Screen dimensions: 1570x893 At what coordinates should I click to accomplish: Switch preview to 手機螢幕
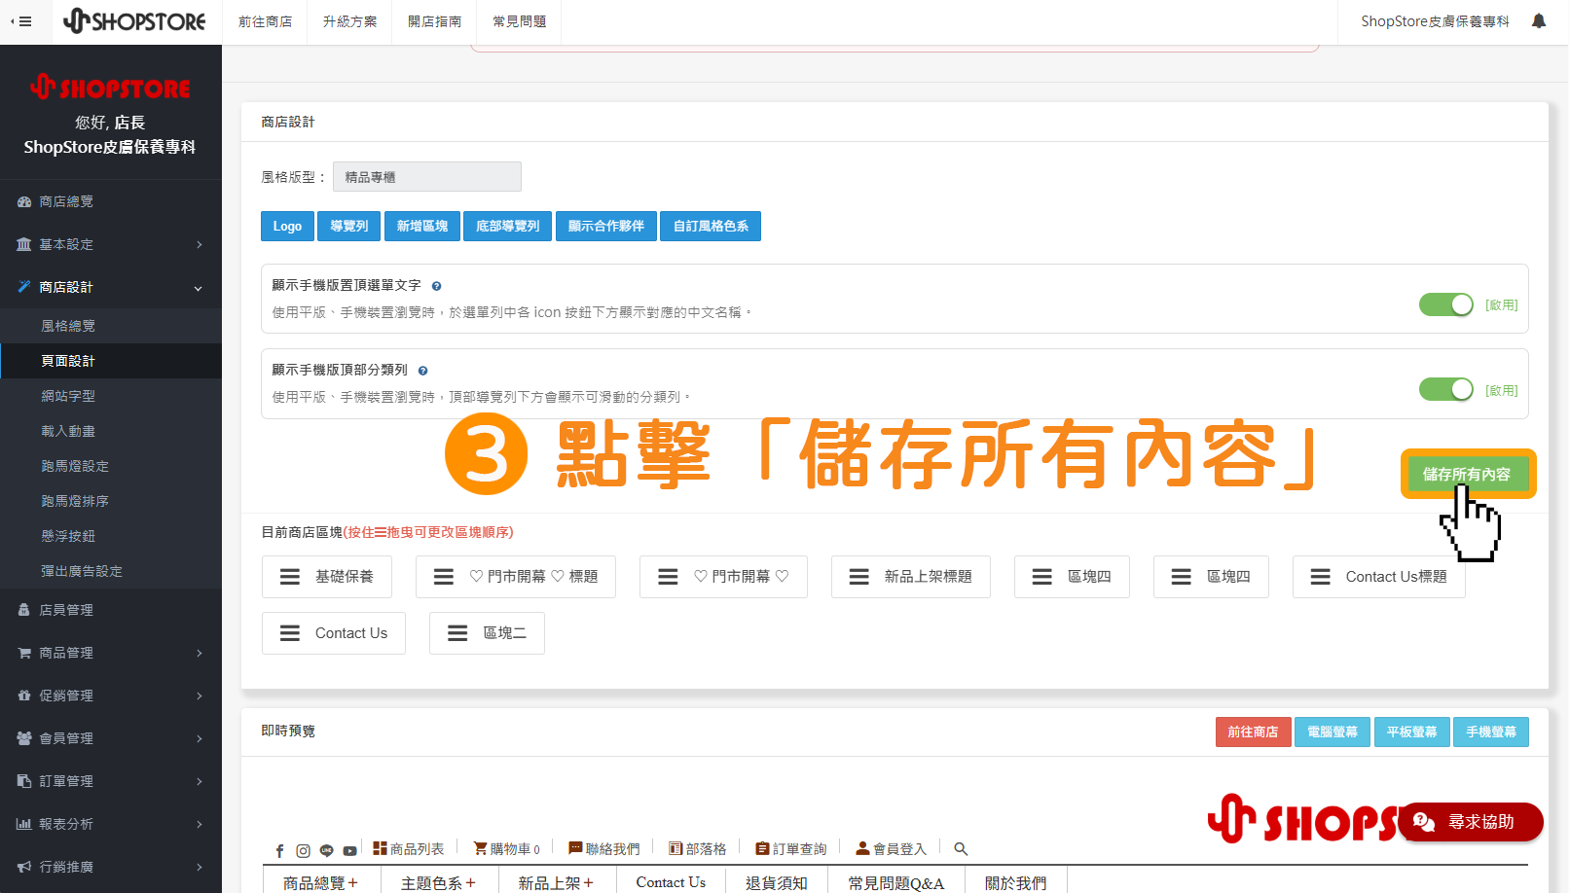pyautogui.click(x=1491, y=732)
